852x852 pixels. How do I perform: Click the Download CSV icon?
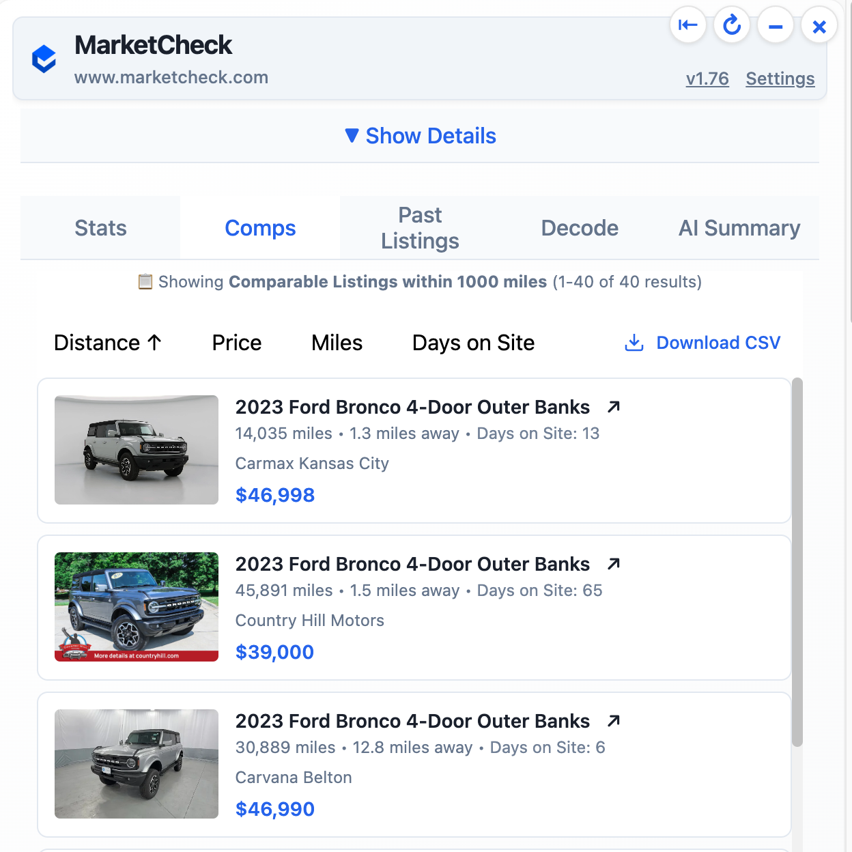634,343
